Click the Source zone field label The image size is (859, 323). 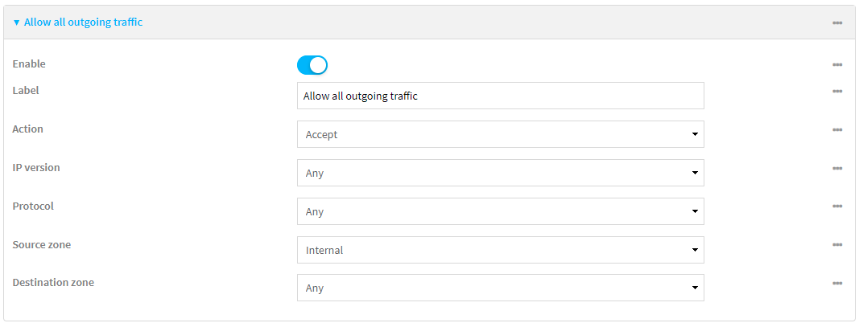pyautogui.click(x=42, y=244)
